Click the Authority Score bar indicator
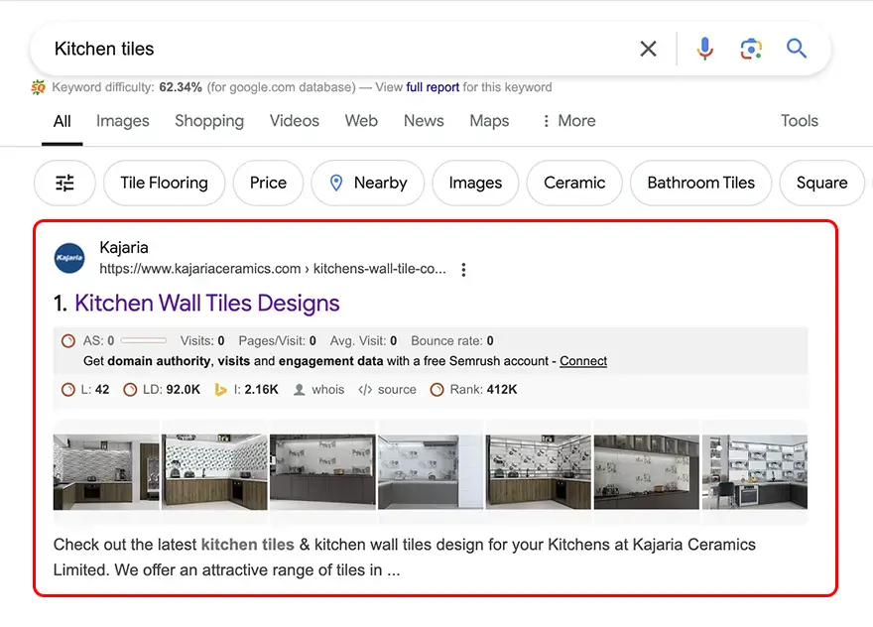The image size is (873, 627). click(x=143, y=341)
